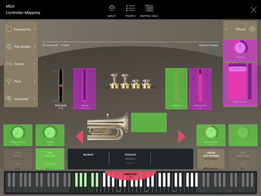Click the Timbre sound-wave icon
This screenshot has height=196, width=261.
point(9,64)
